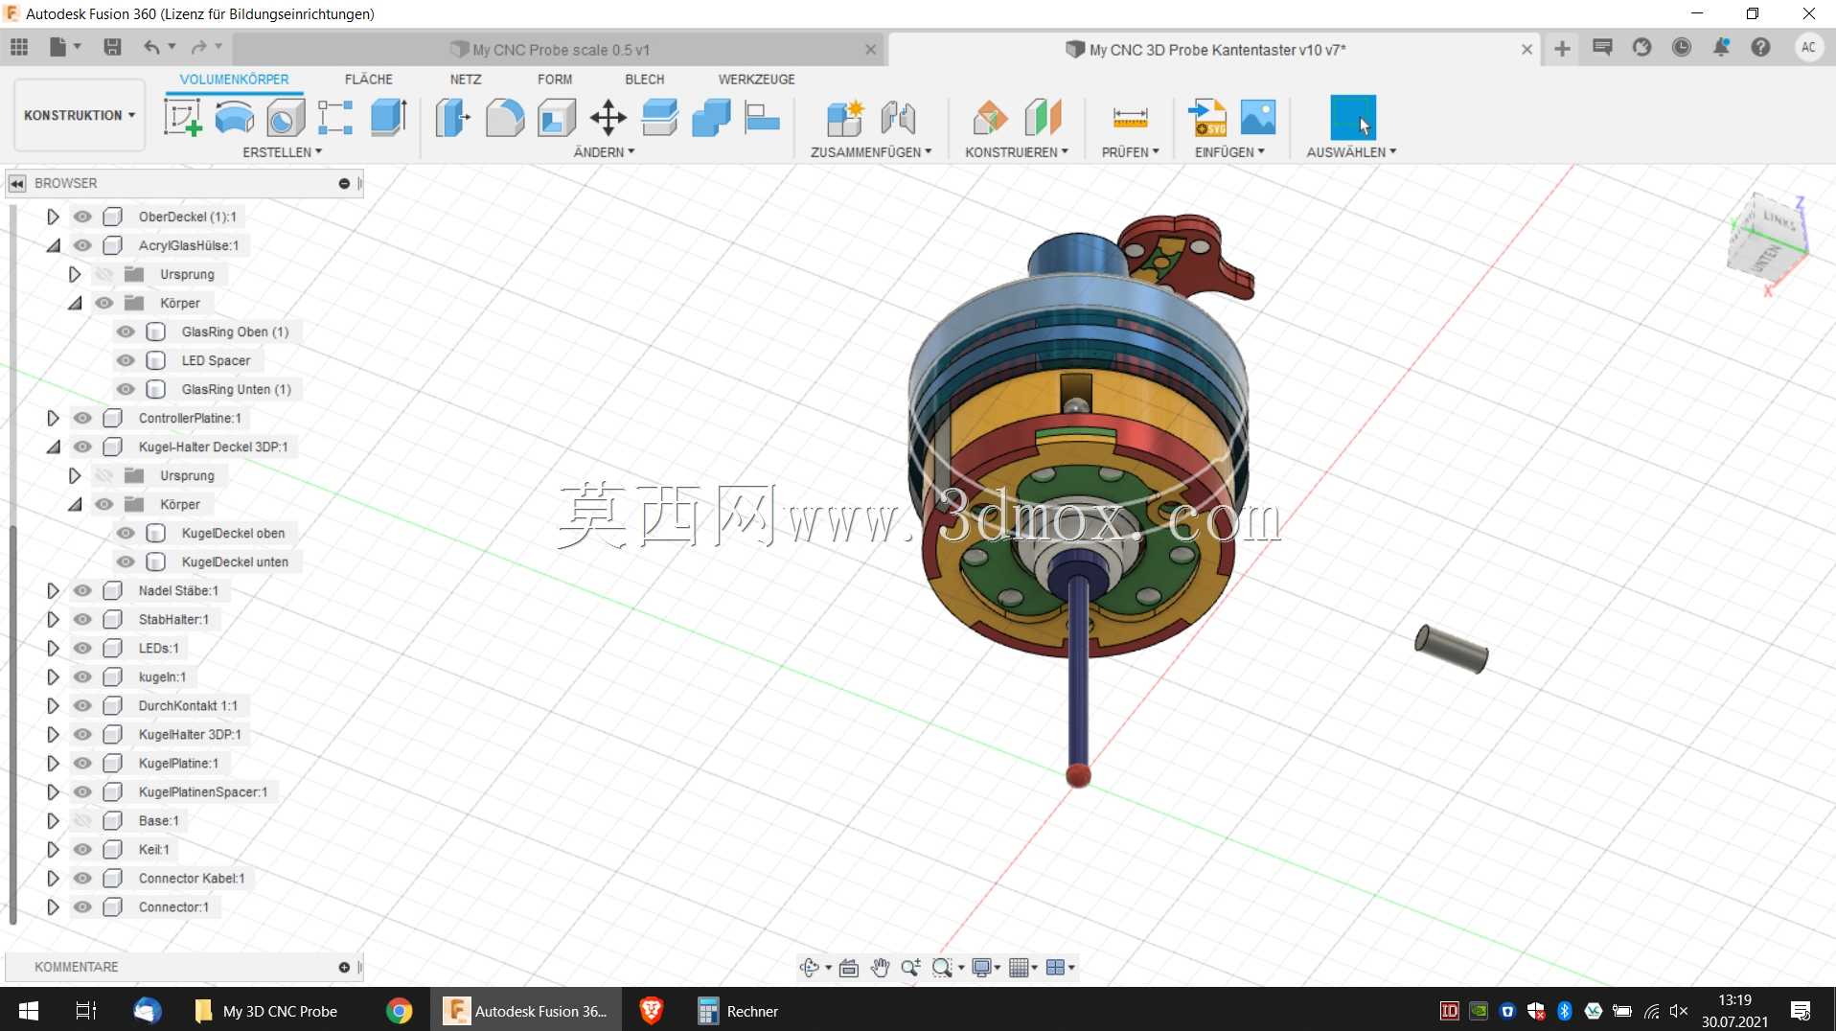Viewport: 1836px width, 1031px height.
Task: Select the Shell tool
Action: [x=557, y=118]
